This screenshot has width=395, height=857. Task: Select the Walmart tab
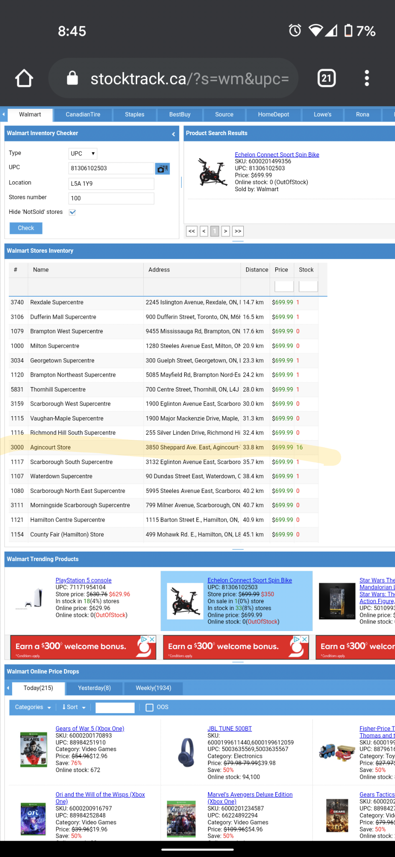[x=30, y=115]
